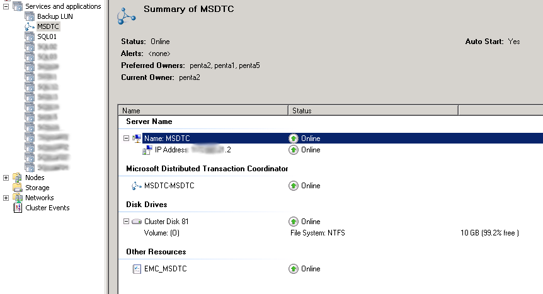Click the Online status arrow for Name: MSDTC
543x294 pixels.
coord(294,139)
